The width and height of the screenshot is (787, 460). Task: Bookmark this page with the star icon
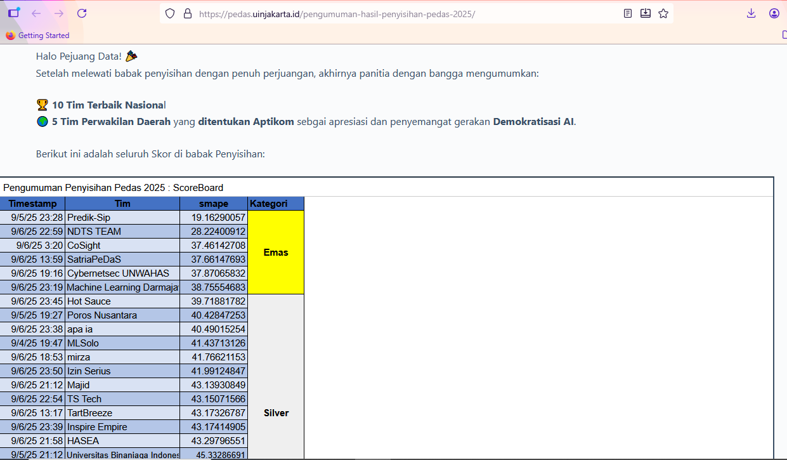point(663,13)
